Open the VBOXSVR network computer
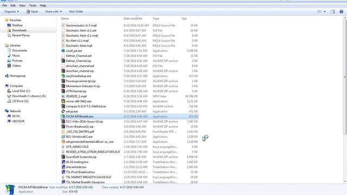347x195 pixels. pyautogui.click(x=18, y=121)
